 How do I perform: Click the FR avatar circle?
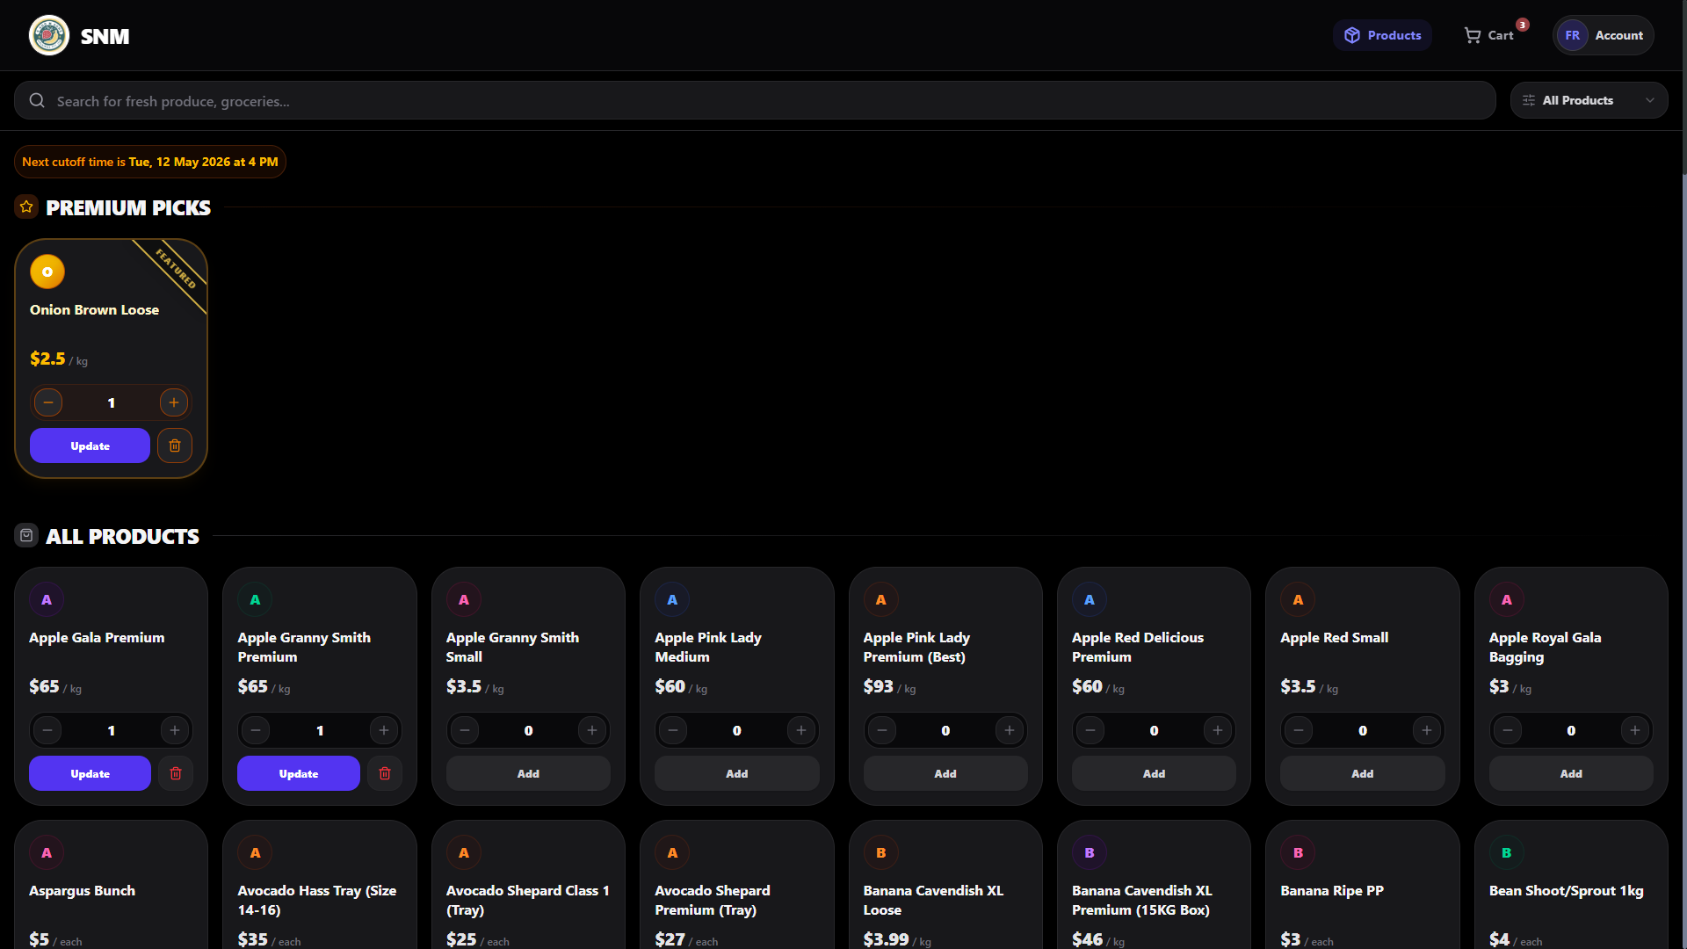point(1573,35)
